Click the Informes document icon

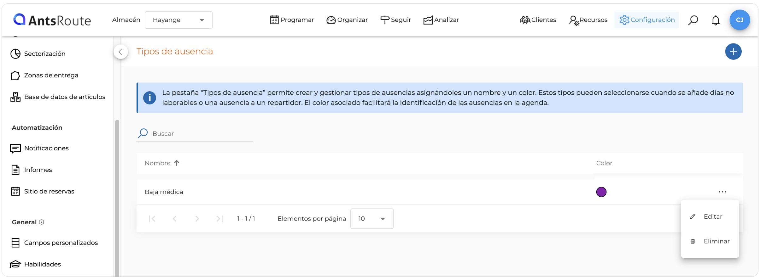(x=15, y=170)
